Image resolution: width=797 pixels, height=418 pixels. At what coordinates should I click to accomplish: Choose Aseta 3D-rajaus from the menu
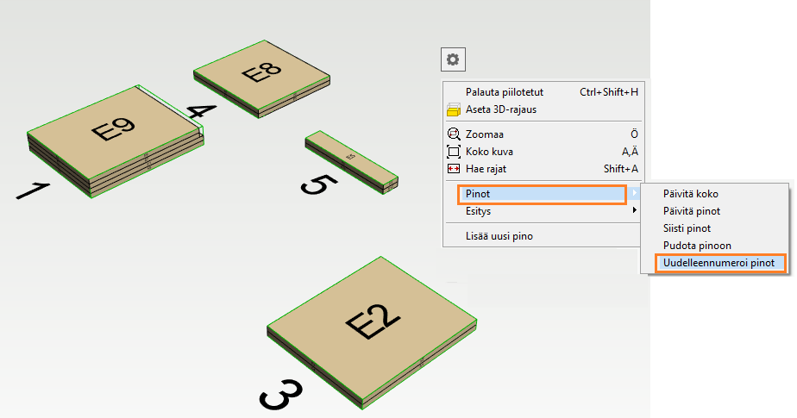click(542, 109)
